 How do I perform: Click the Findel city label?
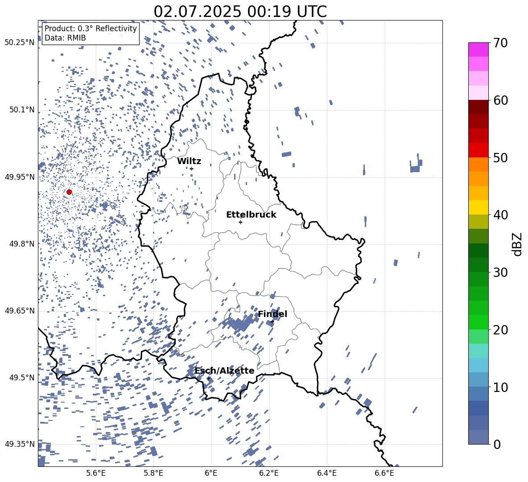click(x=272, y=314)
